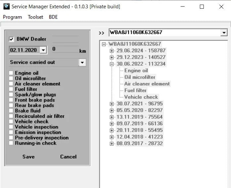231x188 pixels.
Task: Select the WBA8J11060K632667 root tree label
Action: point(135,44)
